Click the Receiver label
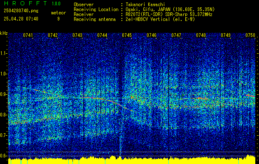The image size is (259, 164). coord(84,14)
